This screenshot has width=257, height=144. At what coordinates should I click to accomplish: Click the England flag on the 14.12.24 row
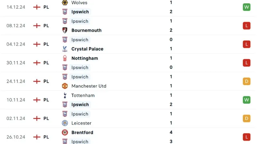pos(37,7)
